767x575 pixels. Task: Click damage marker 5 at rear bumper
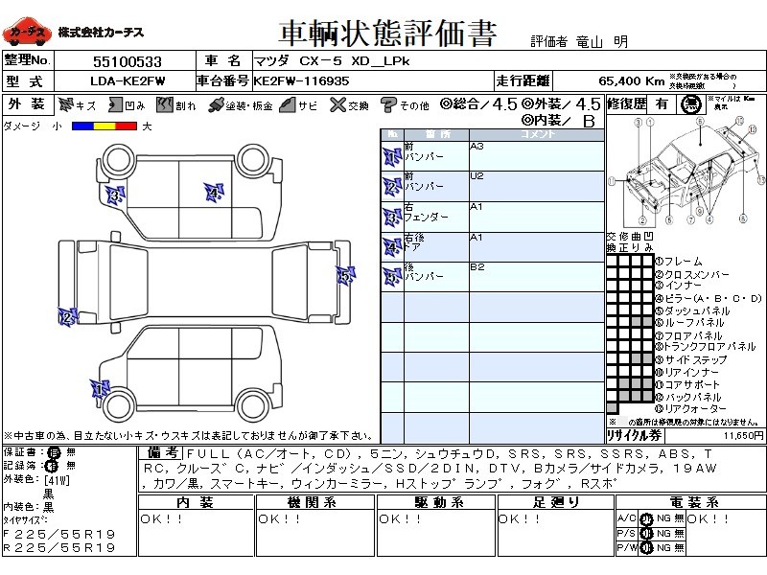click(x=344, y=277)
